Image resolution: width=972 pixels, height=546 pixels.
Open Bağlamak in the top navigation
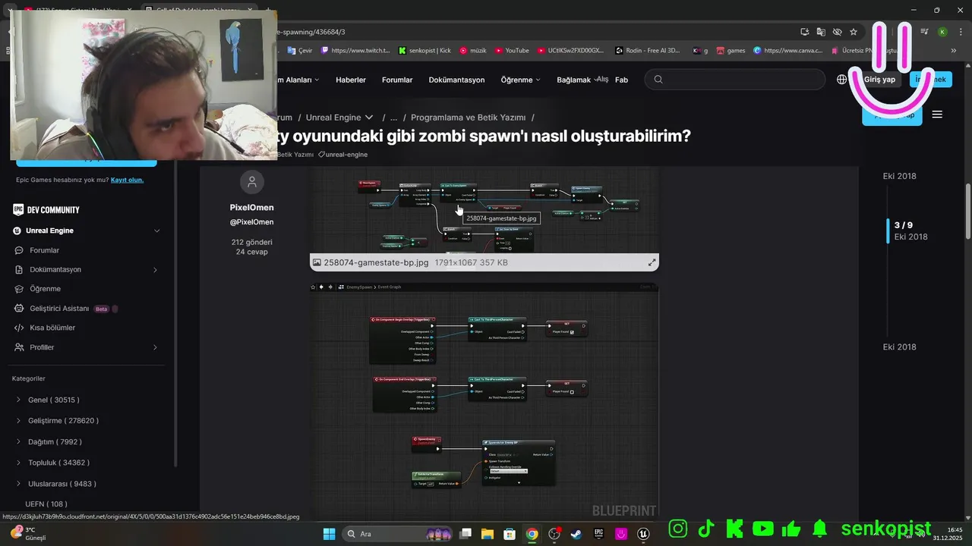pyautogui.click(x=573, y=80)
